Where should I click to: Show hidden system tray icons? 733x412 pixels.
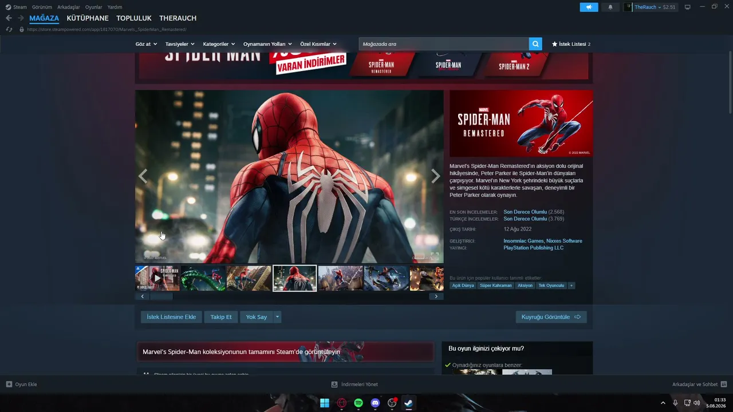pos(663,403)
